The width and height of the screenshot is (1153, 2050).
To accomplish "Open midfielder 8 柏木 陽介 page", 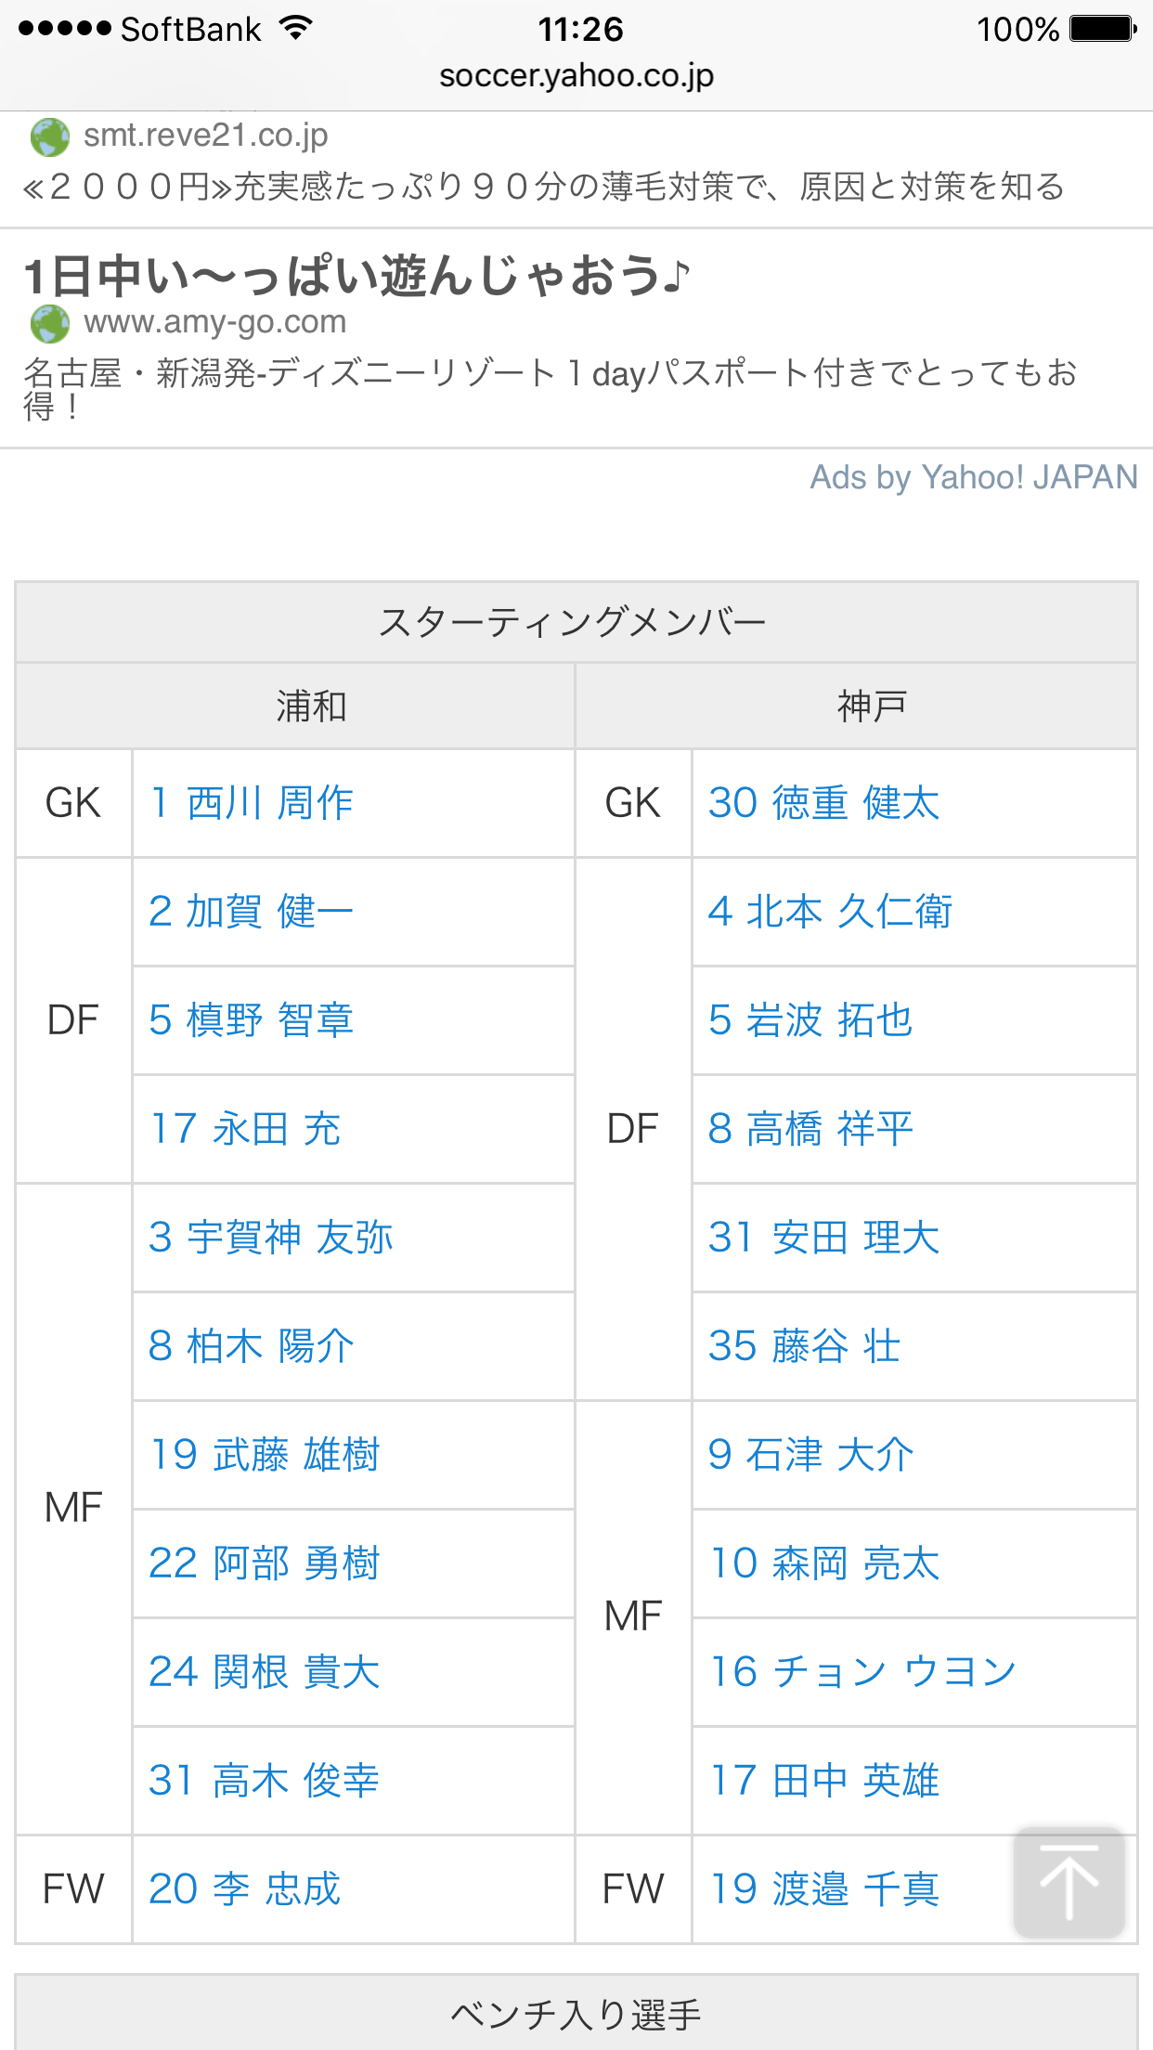I will [252, 1346].
